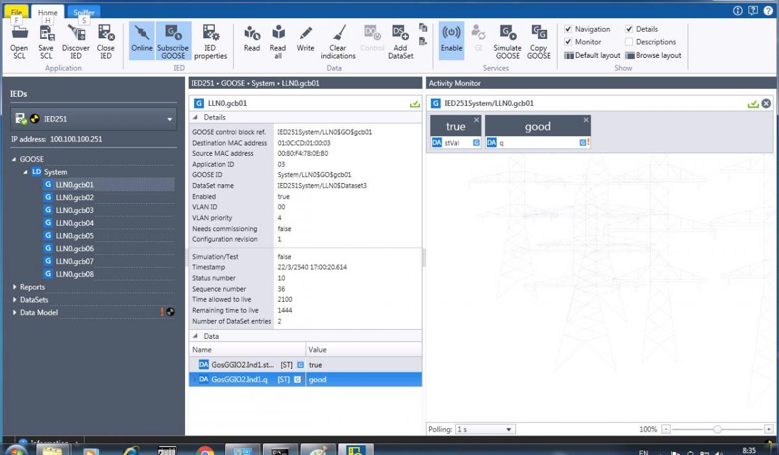
Task: Select LLN0.gcb02 in tree
Action: [75, 197]
